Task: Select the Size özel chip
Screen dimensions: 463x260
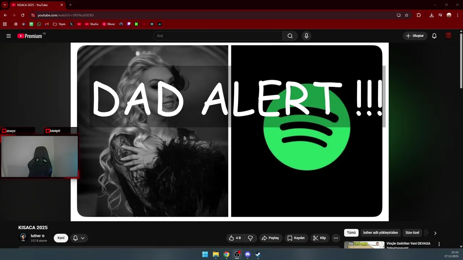Action: coord(412,233)
